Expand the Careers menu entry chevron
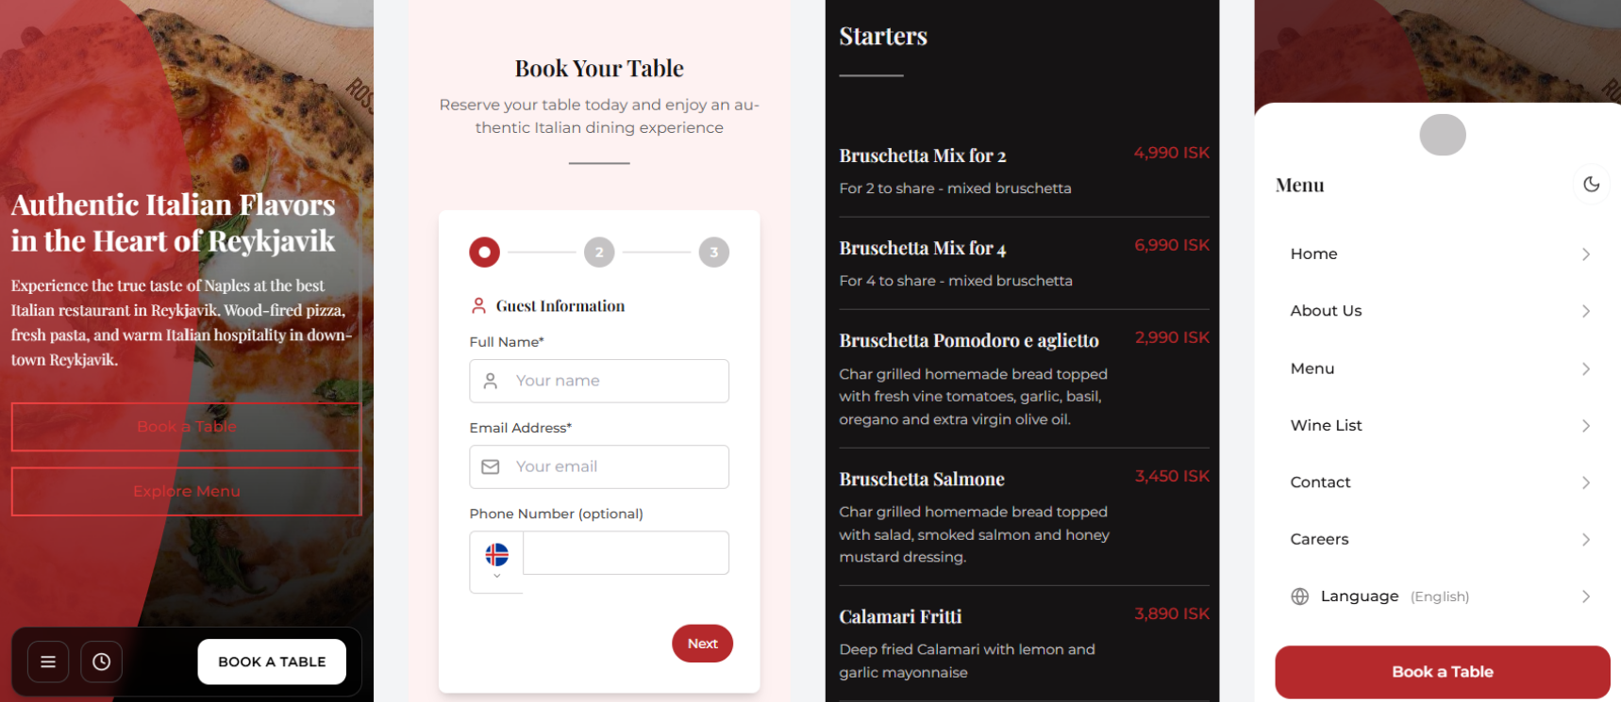The height and width of the screenshot is (702, 1621). 1585,539
